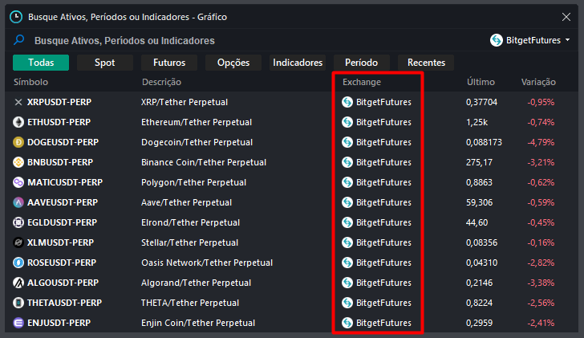Switch to the Opções filter tab

tap(233, 63)
